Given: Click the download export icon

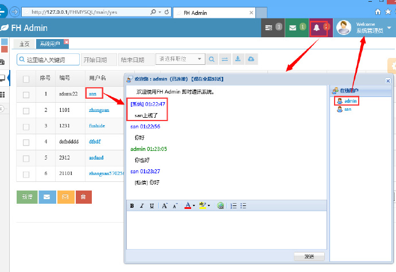Looking at the screenshot, I should pyautogui.click(x=238, y=59).
